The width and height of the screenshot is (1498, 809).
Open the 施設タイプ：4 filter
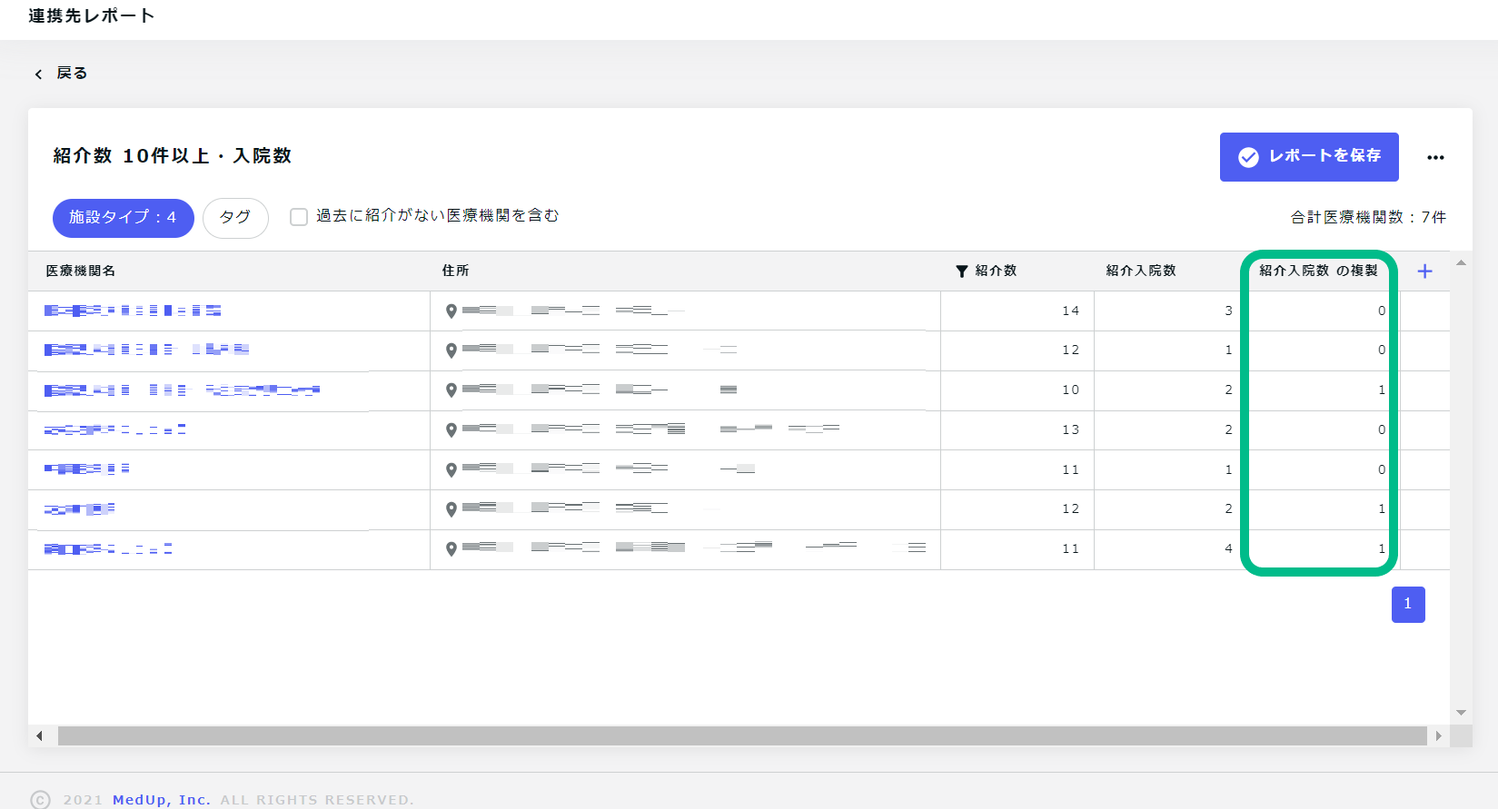[x=124, y=218]
